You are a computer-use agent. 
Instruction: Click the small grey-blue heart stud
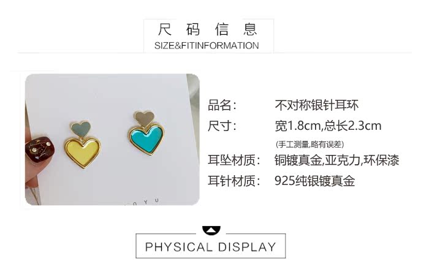click(x=81, y=129)
